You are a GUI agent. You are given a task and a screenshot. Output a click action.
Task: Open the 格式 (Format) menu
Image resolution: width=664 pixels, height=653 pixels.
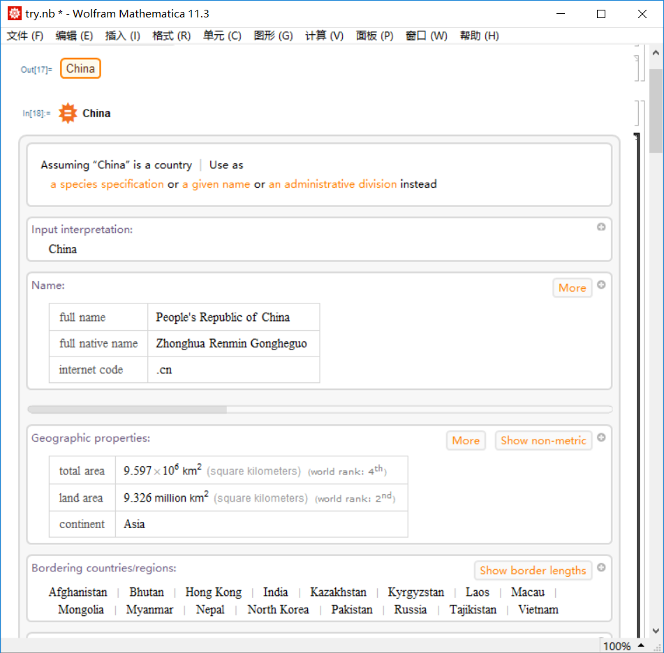170,36
